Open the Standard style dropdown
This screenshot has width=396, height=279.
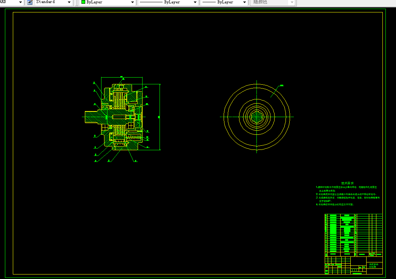53,2
